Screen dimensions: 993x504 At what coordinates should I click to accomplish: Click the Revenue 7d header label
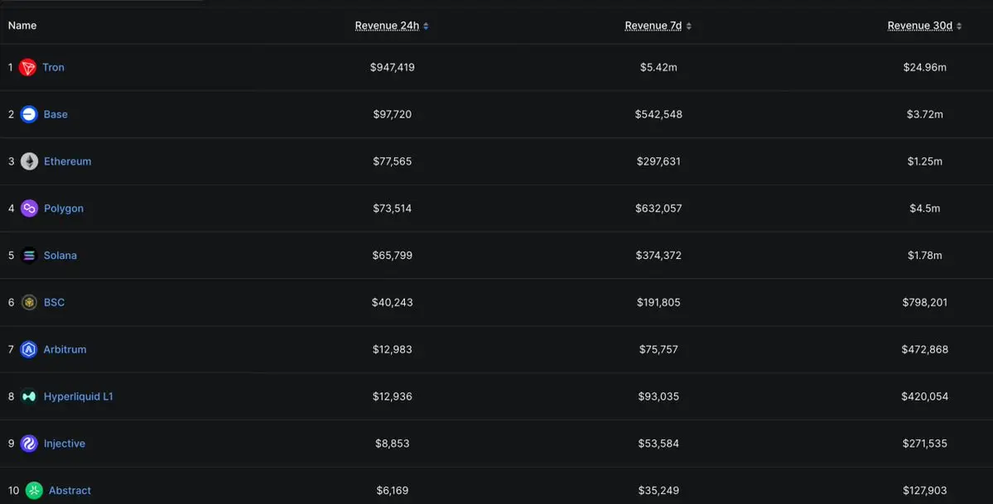653,26
